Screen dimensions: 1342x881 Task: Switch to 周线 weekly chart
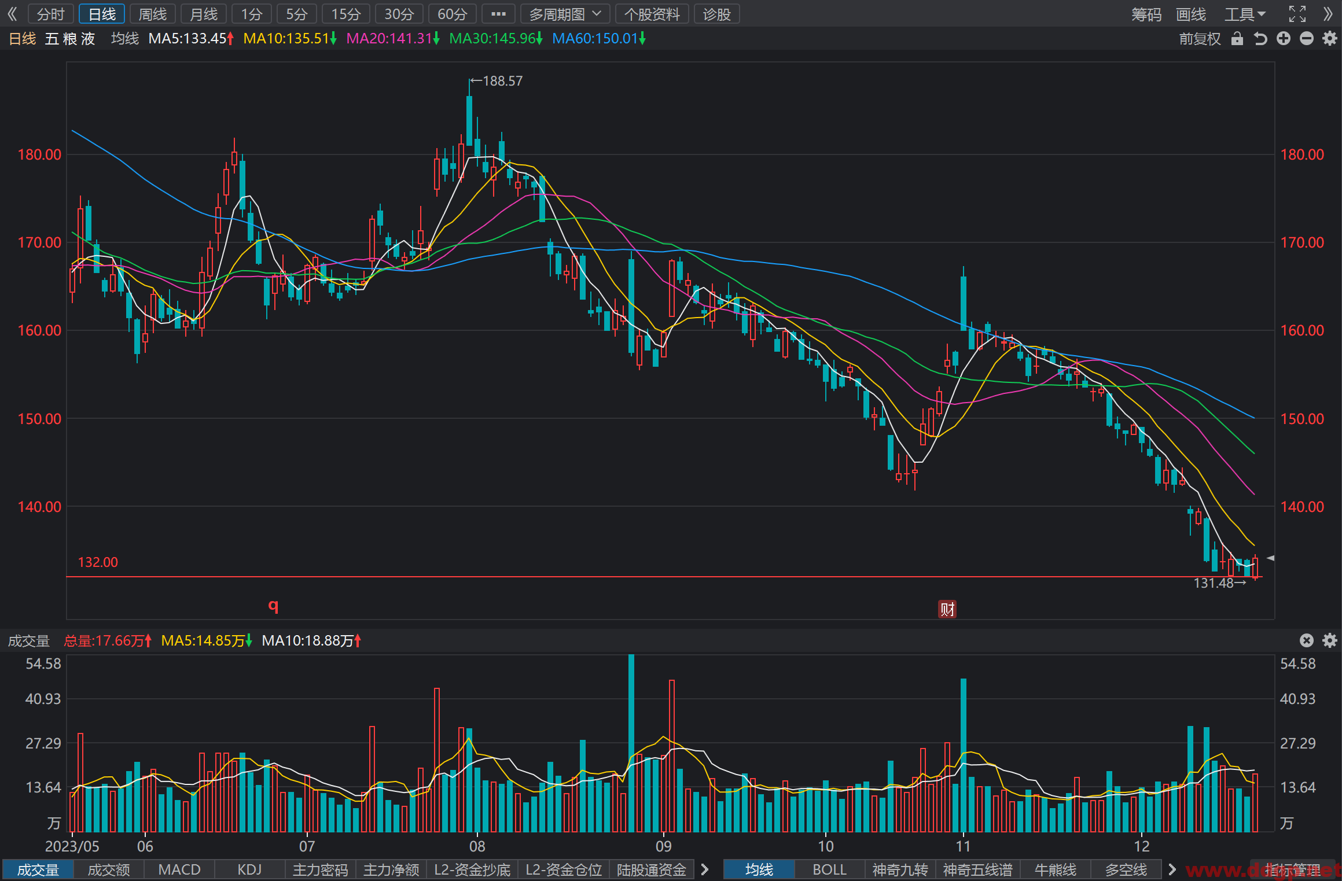click(153, 14)
